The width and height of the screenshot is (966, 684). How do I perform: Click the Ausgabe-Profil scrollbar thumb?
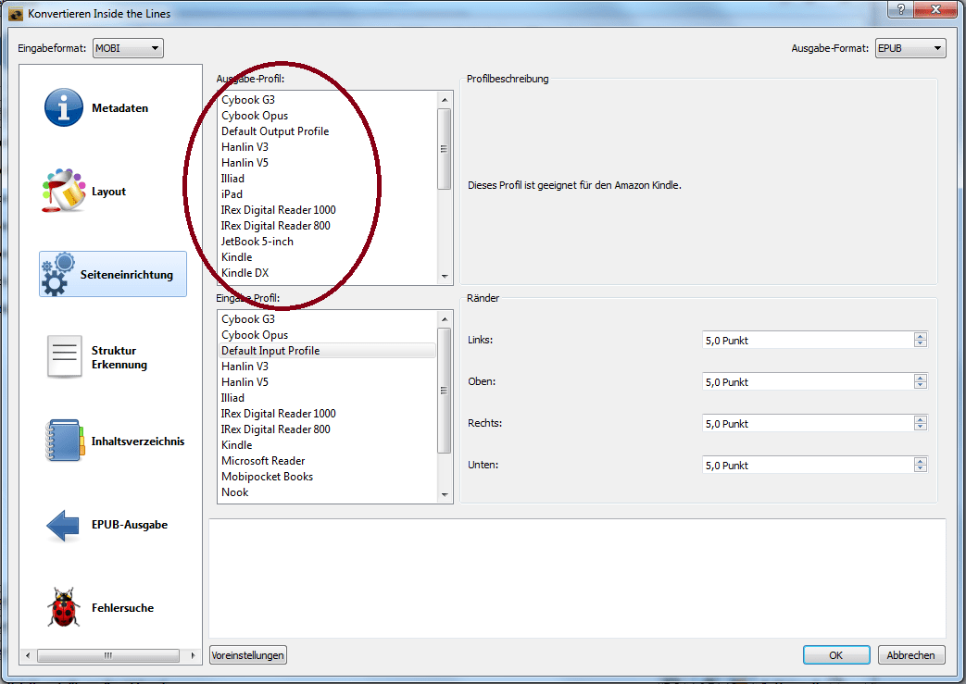445,149
